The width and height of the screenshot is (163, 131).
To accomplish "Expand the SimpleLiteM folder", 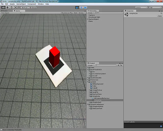I will pos(89,102).
